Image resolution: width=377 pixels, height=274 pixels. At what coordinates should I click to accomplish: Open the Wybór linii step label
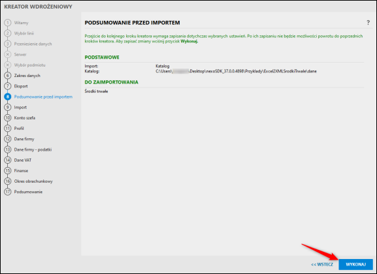(x=24, y=33)
